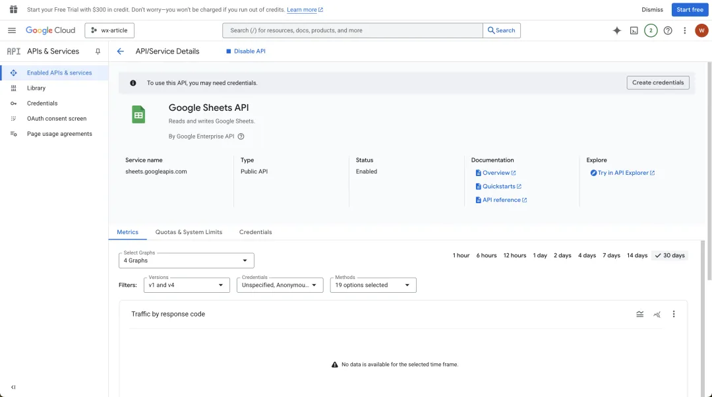Open the chart's three-dot options menu
This screenshot has width=712, height=397.
point(674,314)
